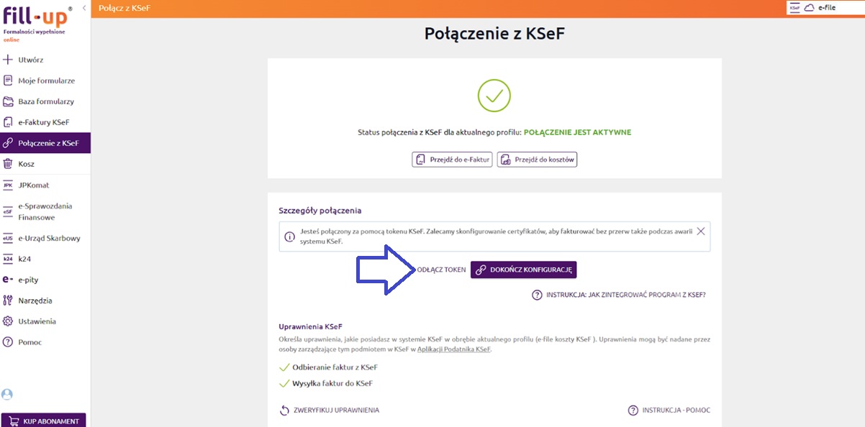This screenshot has height=427, width=865.
Task: Click the DOKOŃCZ KONFIGURACJĘ button
Action: coord(524,270)
